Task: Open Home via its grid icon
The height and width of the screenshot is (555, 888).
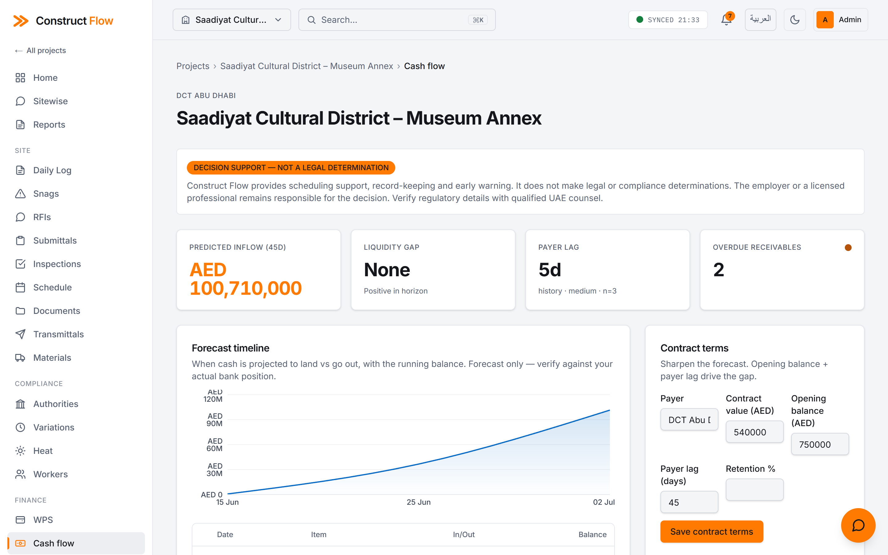Action: coord(20,78)
